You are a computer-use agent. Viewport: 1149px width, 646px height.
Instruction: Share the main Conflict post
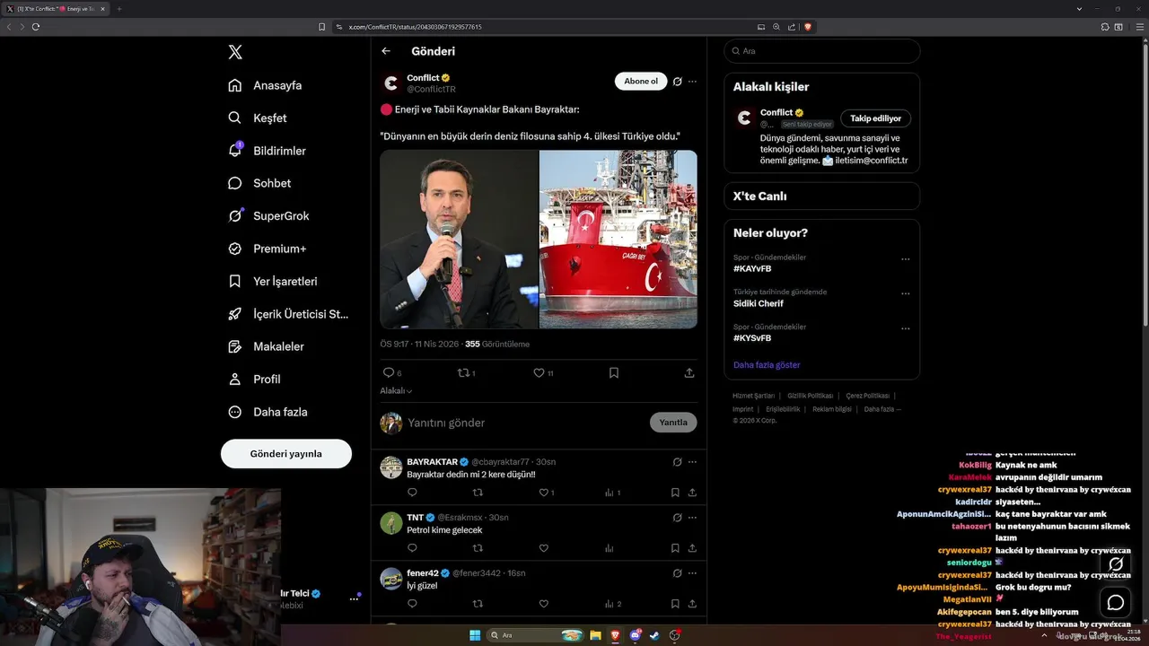click(x=689, y=372)
